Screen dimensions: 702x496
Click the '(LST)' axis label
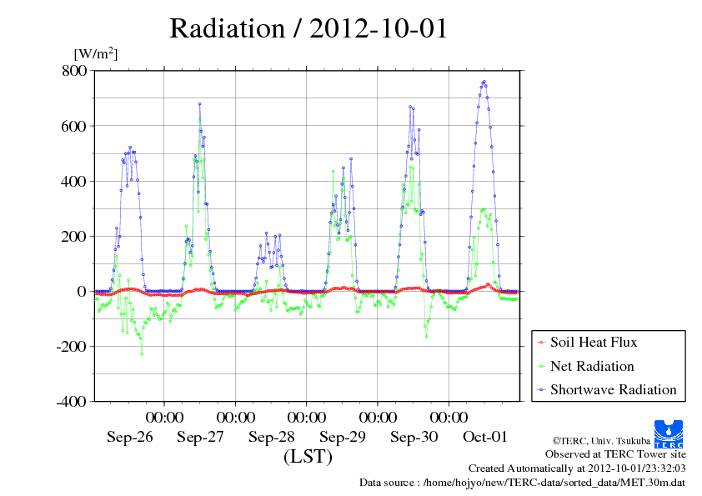tap(308, 457)
